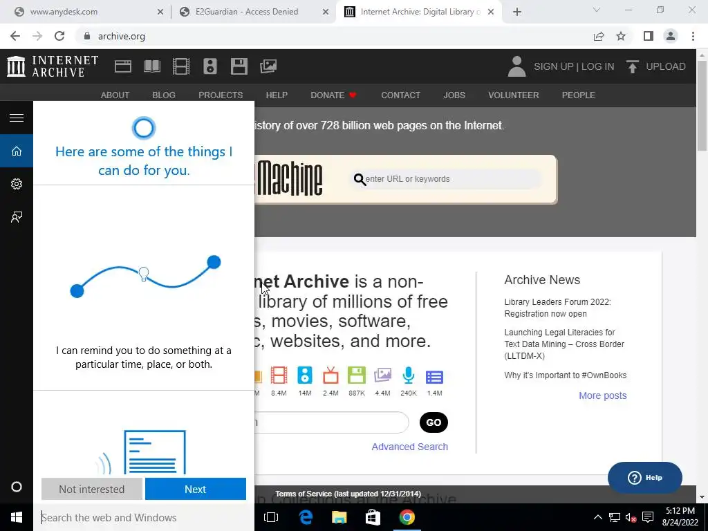This screenshot has width=708, height=531.
Task: Click the black GO search button
Action: 434,422
